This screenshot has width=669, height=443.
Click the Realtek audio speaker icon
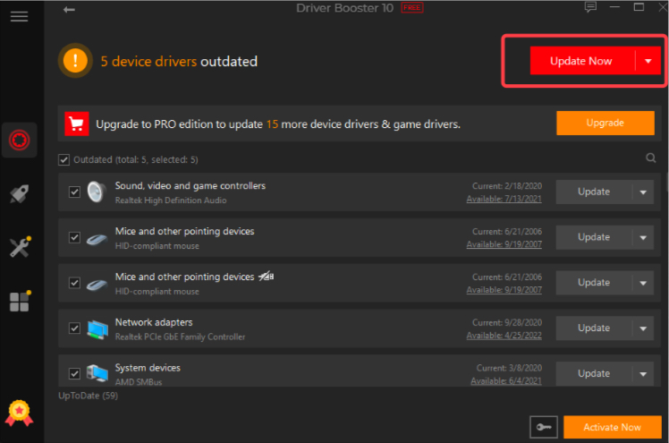tap(97, 192)
